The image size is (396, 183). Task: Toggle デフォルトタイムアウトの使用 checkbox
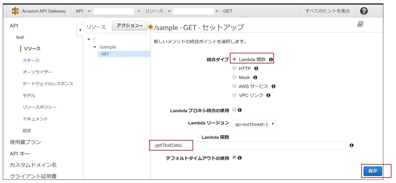pyautogui.click(x=234, y=157)
